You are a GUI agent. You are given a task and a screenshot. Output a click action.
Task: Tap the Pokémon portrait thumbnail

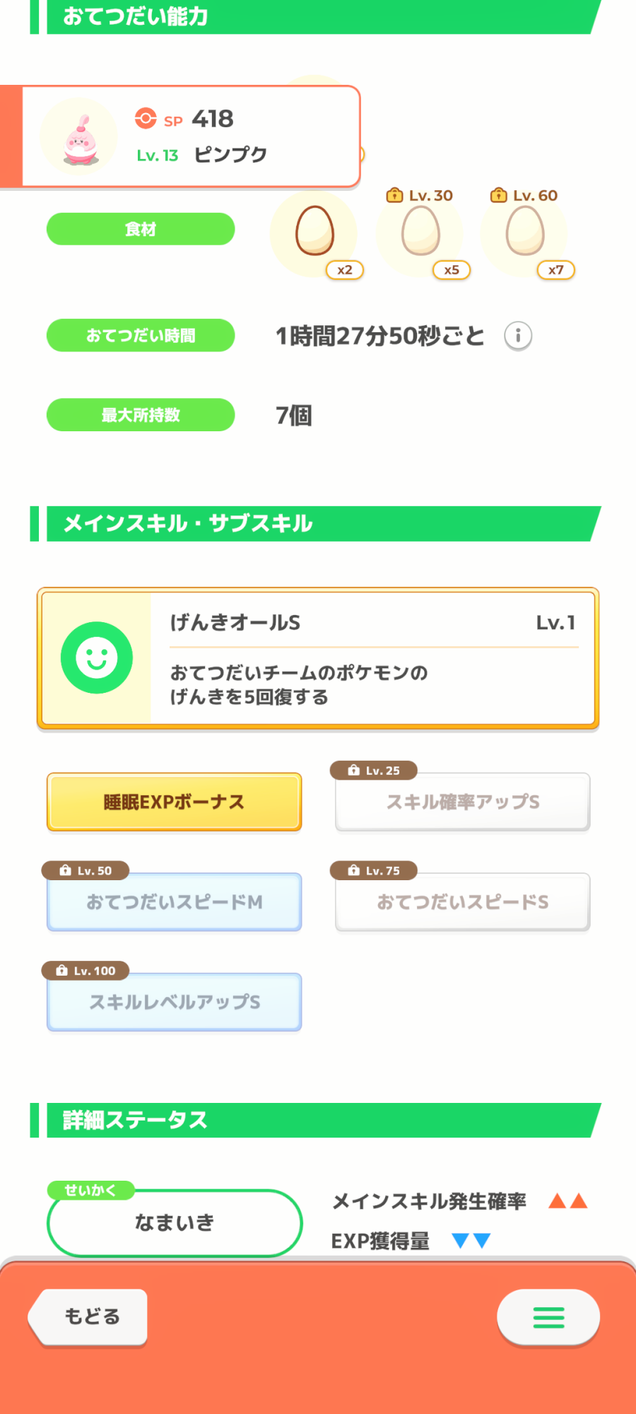coord(80,137)
